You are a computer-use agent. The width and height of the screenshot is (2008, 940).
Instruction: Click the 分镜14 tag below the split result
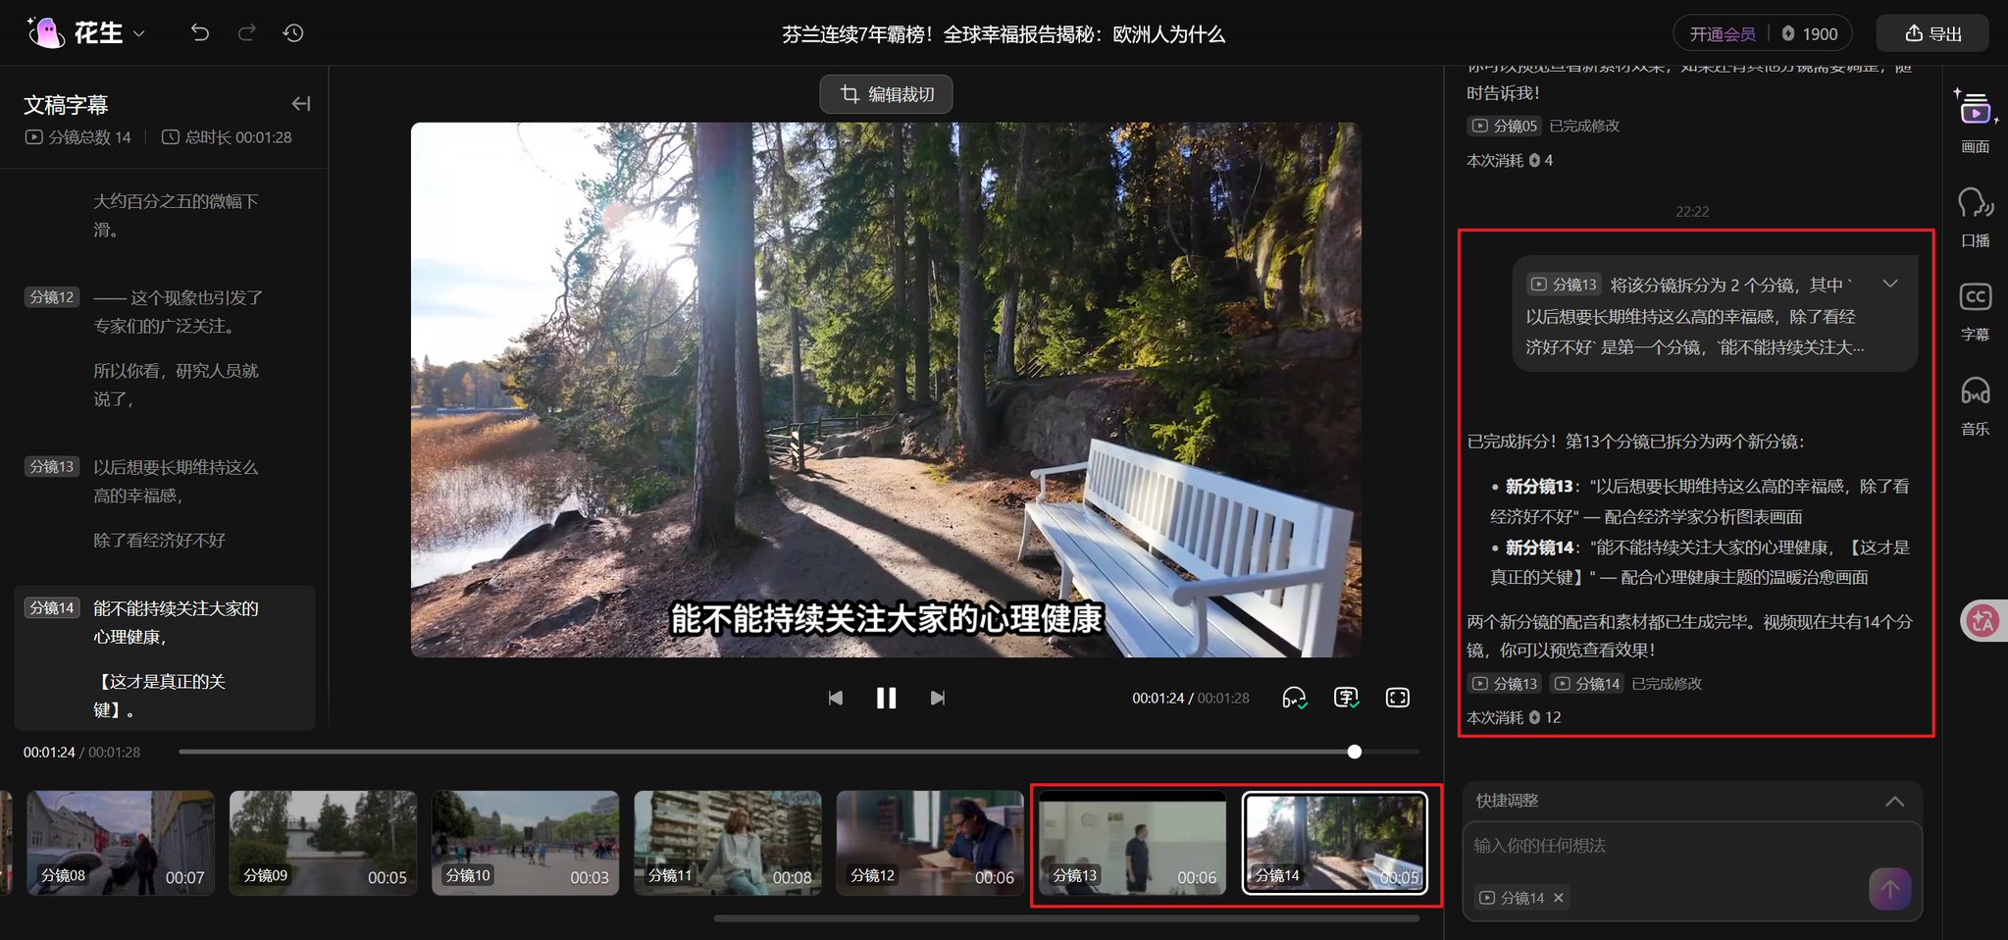coord(1587,683)
